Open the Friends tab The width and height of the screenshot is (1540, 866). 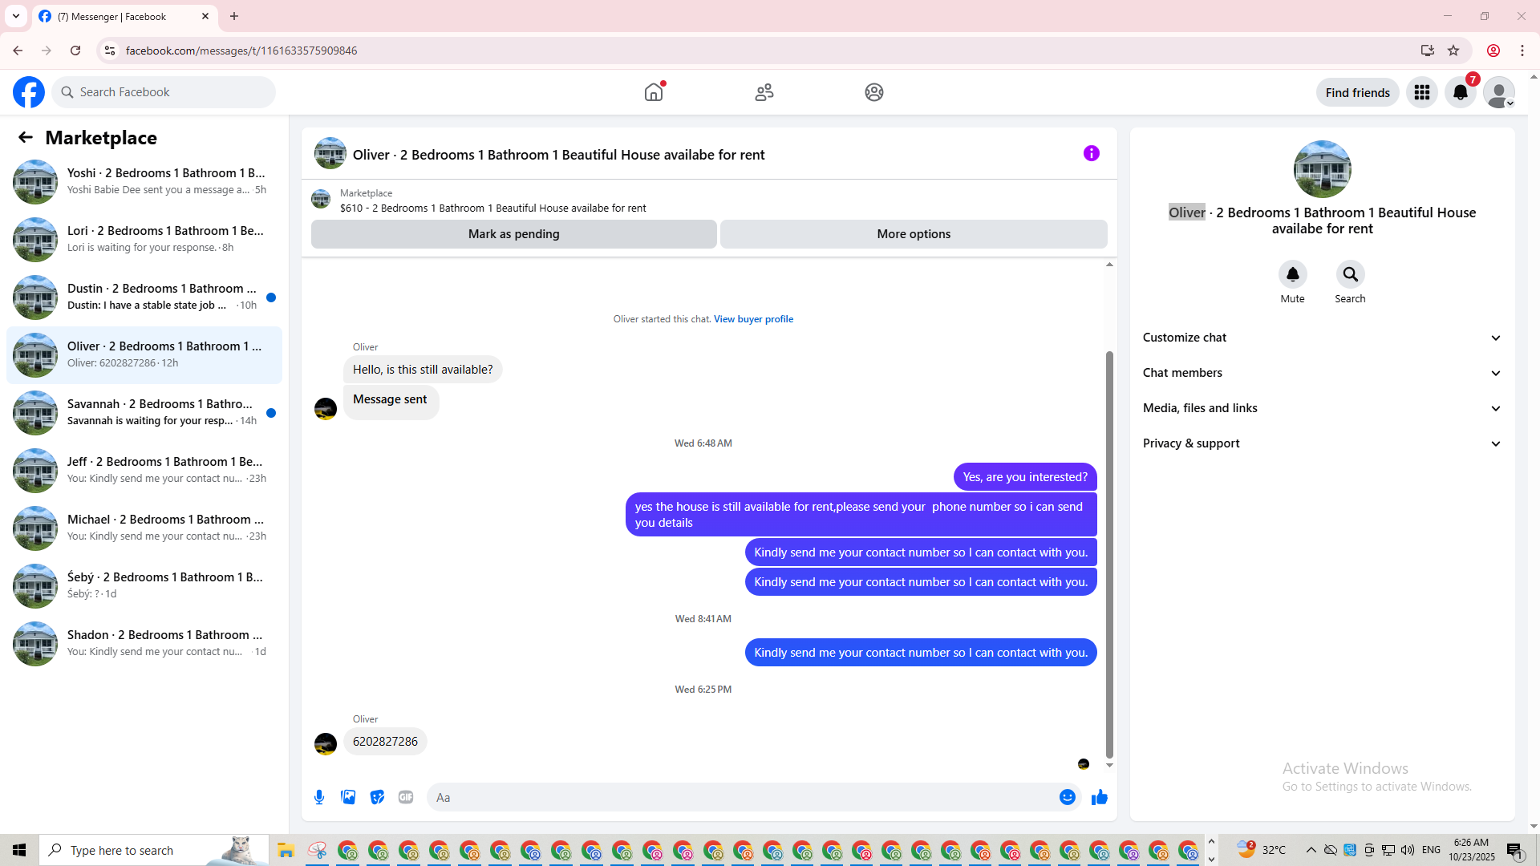(764, 92)
